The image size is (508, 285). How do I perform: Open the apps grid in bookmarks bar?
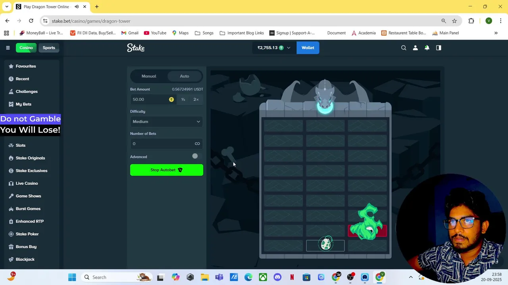coord(6,33)
